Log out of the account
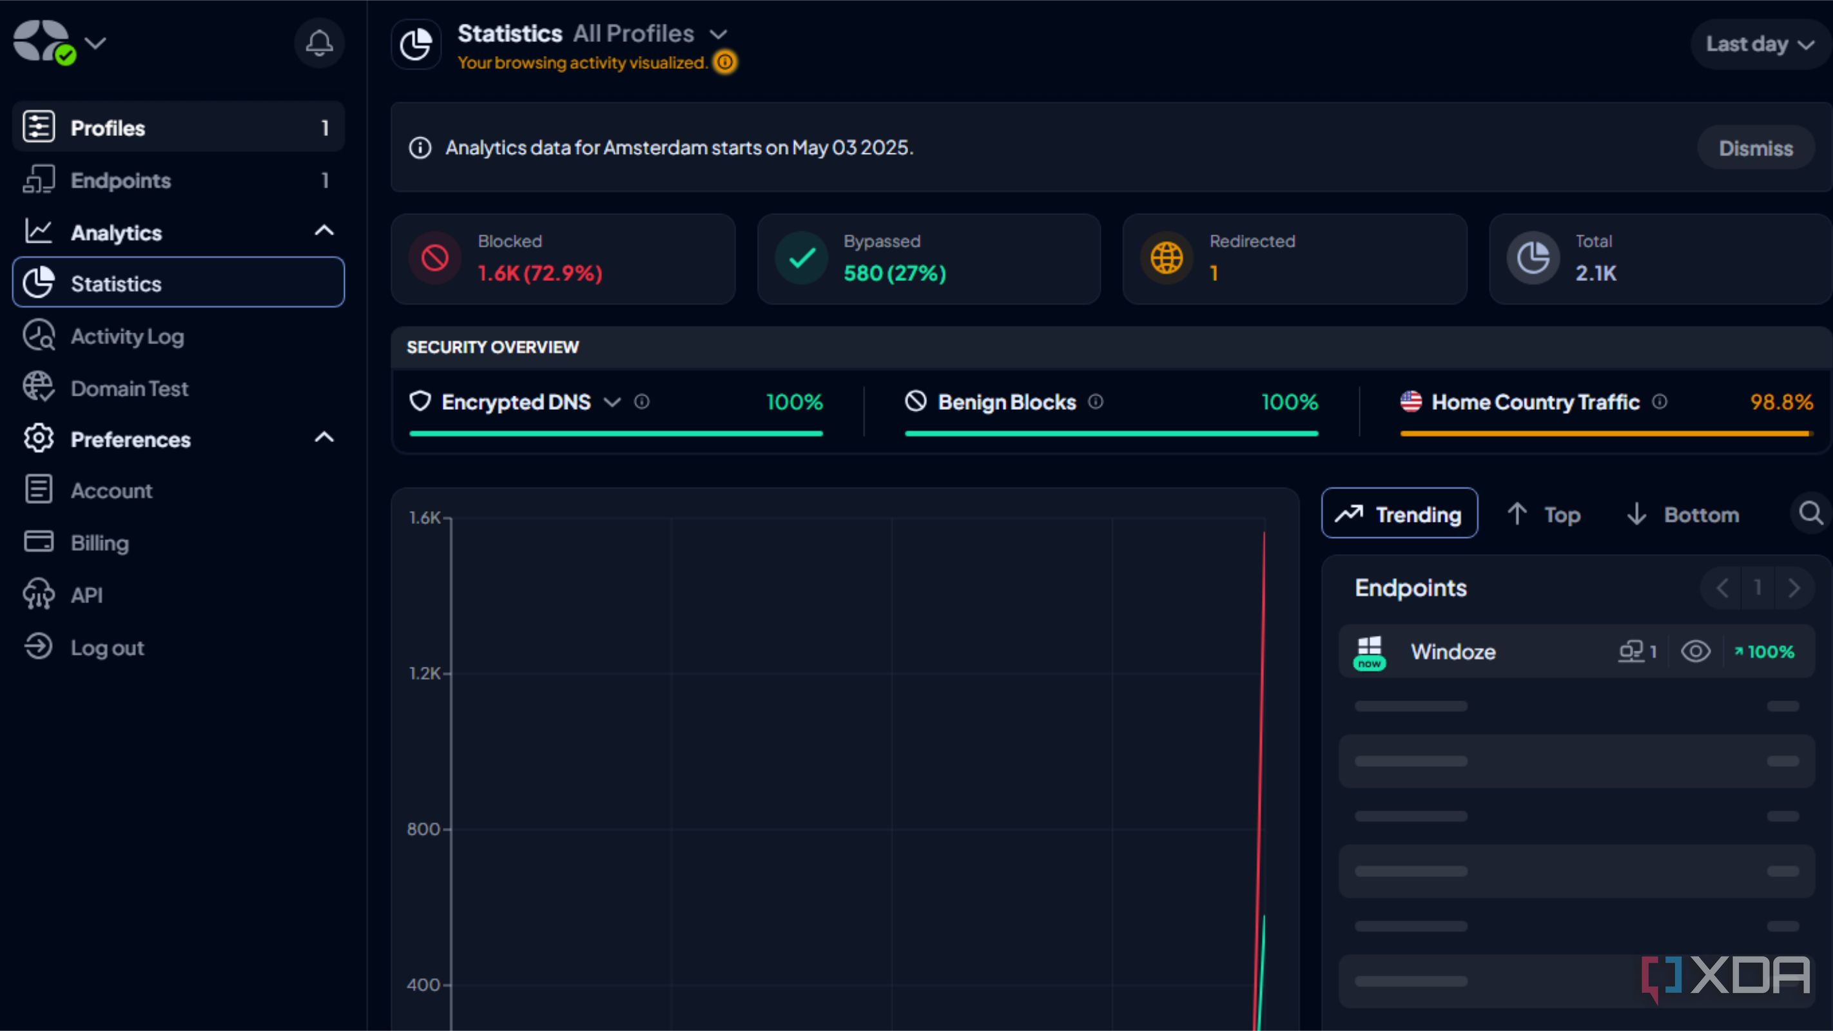The image size is (1833, 1031). click(x=178, y=647)
